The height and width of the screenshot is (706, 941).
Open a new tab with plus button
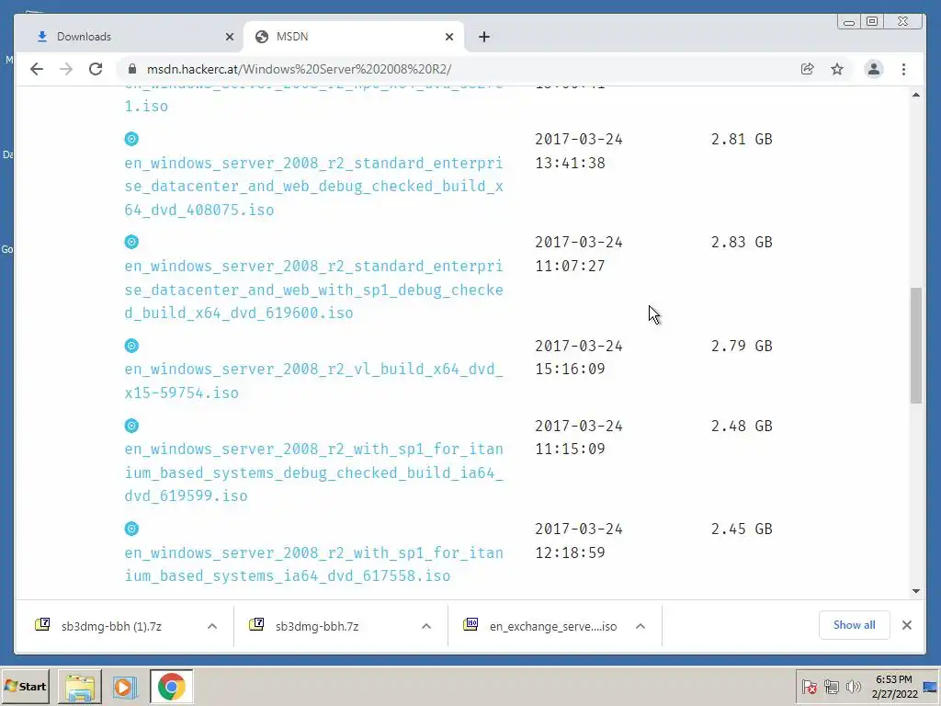coord(484,37)
